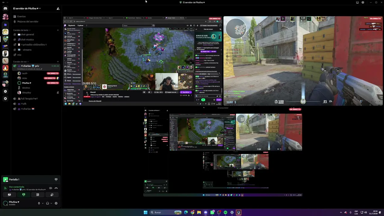Screen dimensions: 384x216
Task: Add a channel to Canales de texto
Action: coord(58,30)
